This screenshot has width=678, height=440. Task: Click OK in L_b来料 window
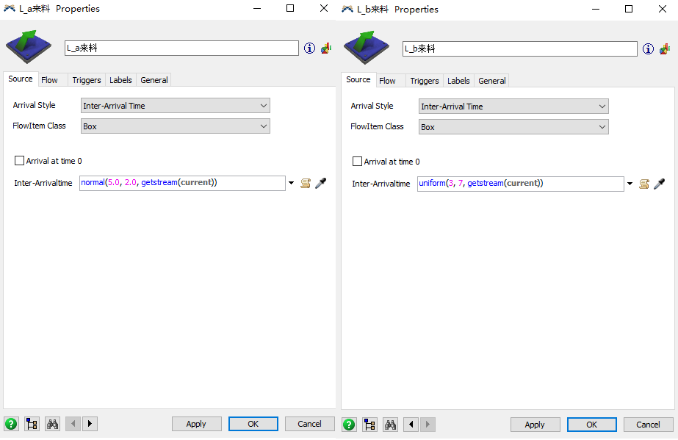click(591, 425)
